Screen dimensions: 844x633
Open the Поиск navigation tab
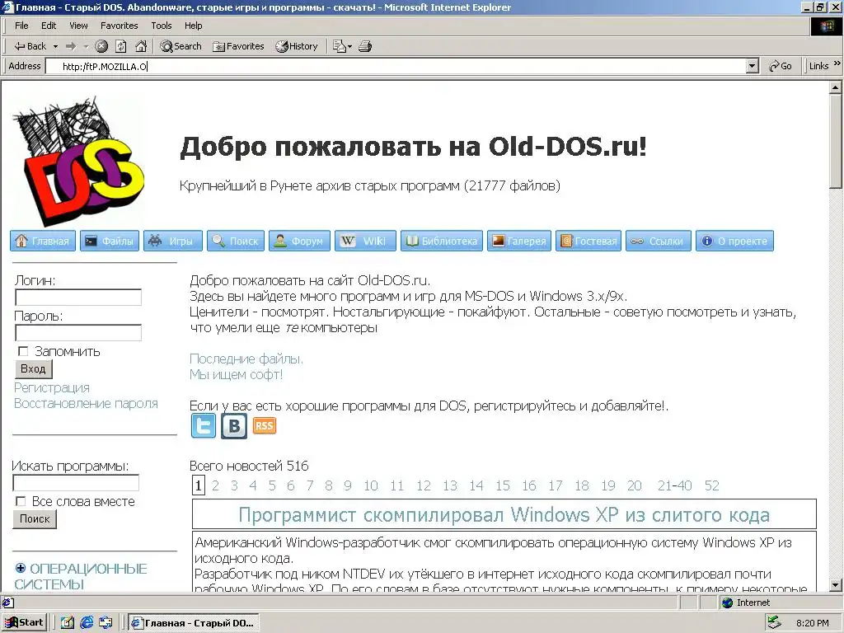pos(236,241)
